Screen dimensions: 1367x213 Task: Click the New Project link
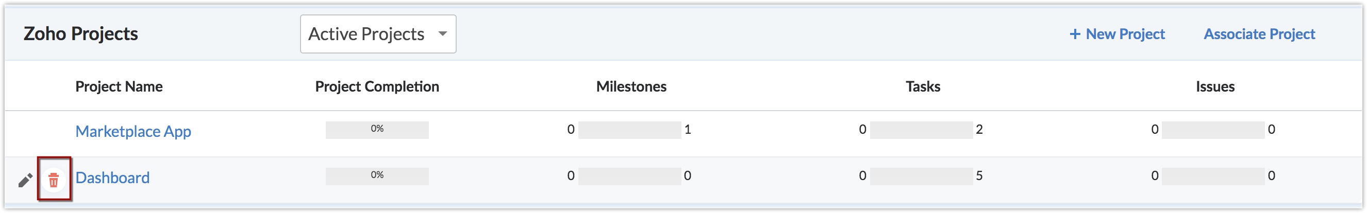point(1117,34)
